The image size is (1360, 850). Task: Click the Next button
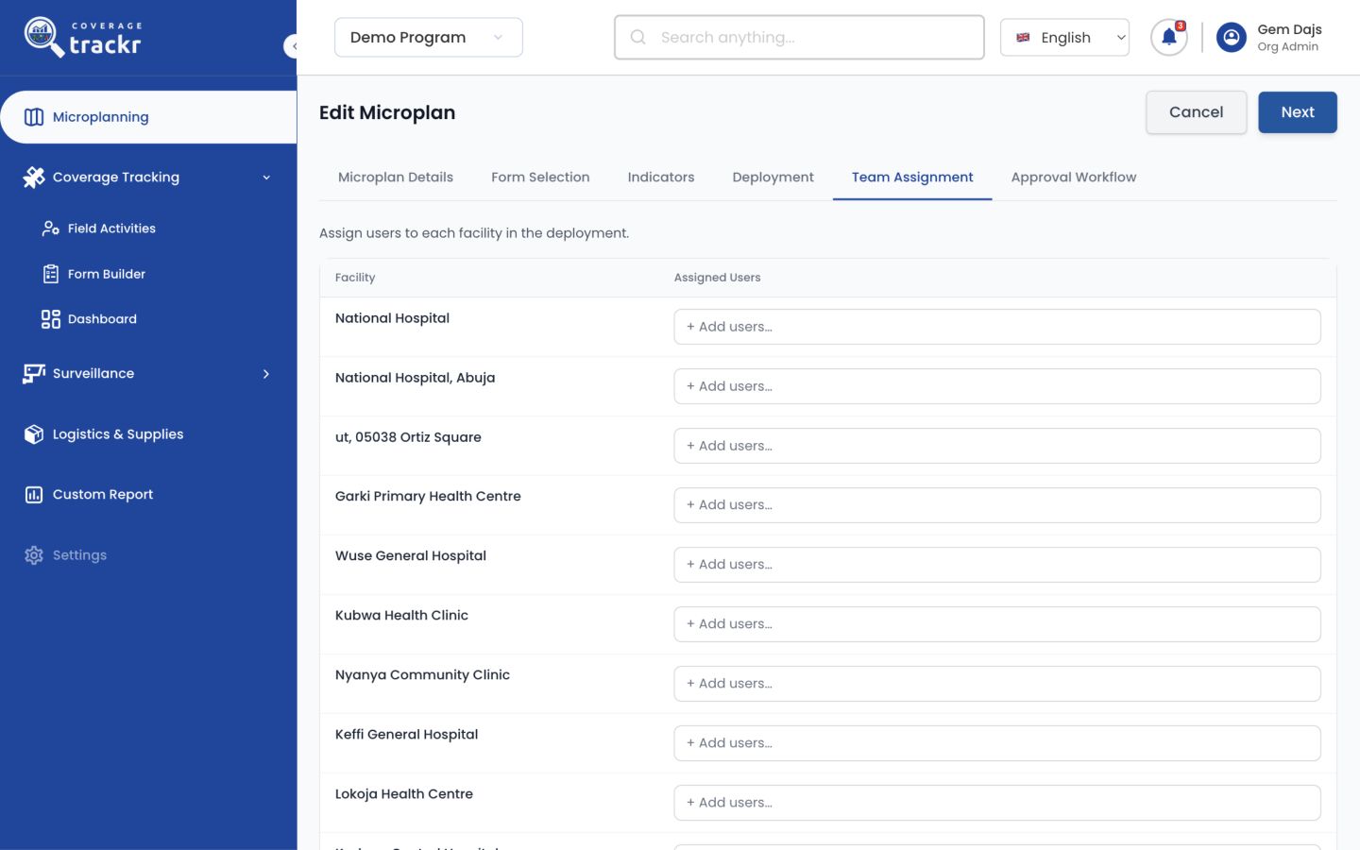pyautogui.click(x=1297, y=112)
